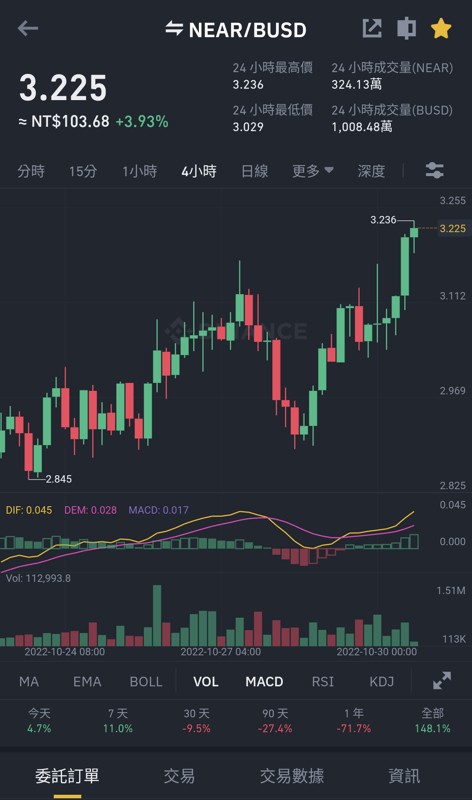This screenshot has width=472, height=800.
Task: Enable the KDJ indicator
Action: (x=382, y=682)
